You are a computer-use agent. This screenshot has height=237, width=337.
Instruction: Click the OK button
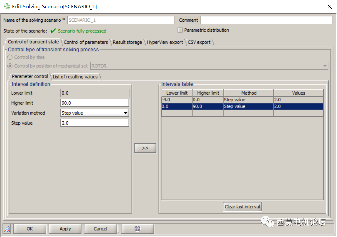[x=30, y=229]
